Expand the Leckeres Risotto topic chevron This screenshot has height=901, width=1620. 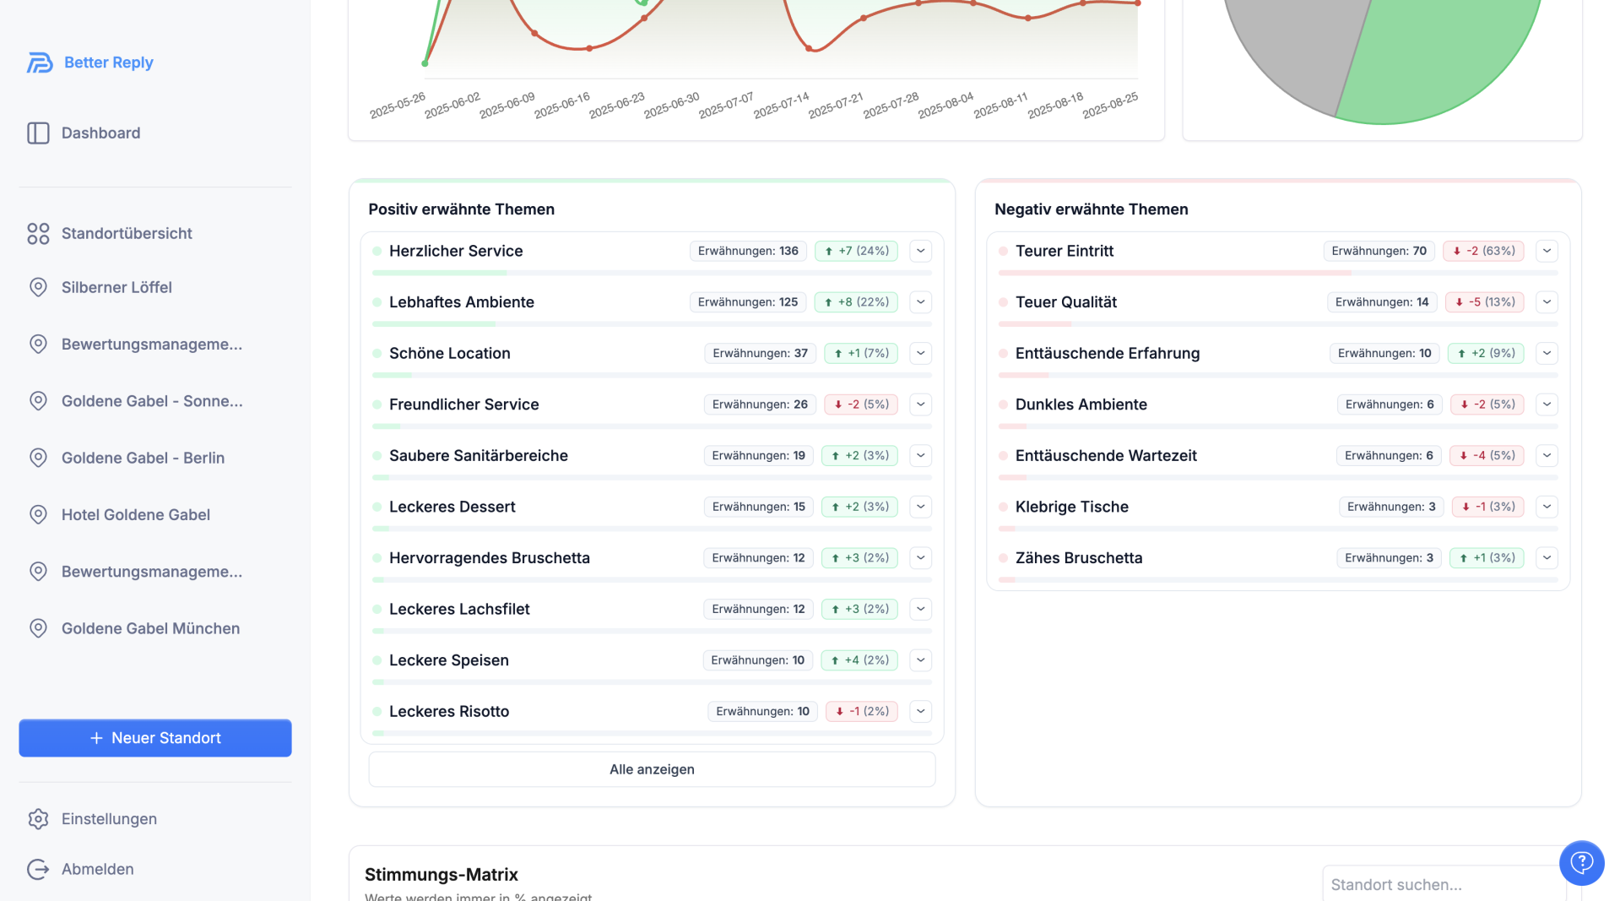(x=920, y=711)
